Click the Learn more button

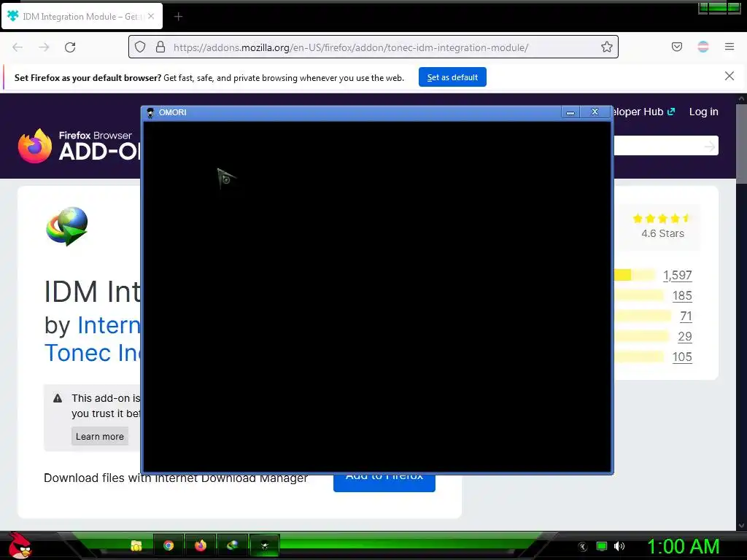pos(99,436)
